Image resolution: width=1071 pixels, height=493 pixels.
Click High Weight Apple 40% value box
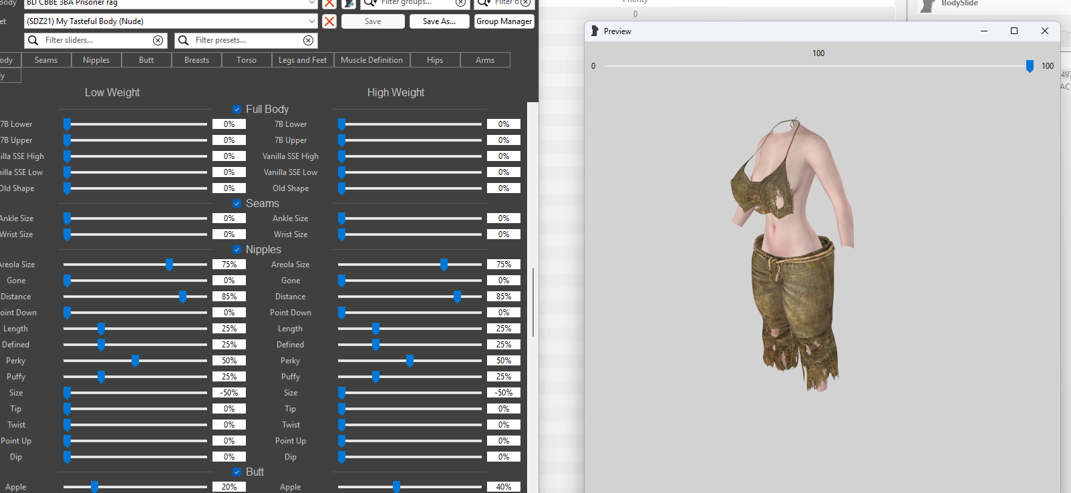point(504,487)
